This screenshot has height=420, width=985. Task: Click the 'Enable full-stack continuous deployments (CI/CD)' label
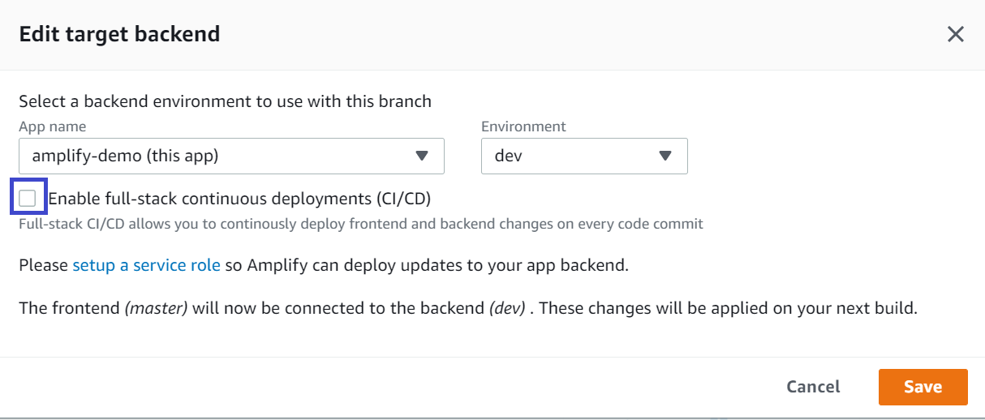[239, 198]
